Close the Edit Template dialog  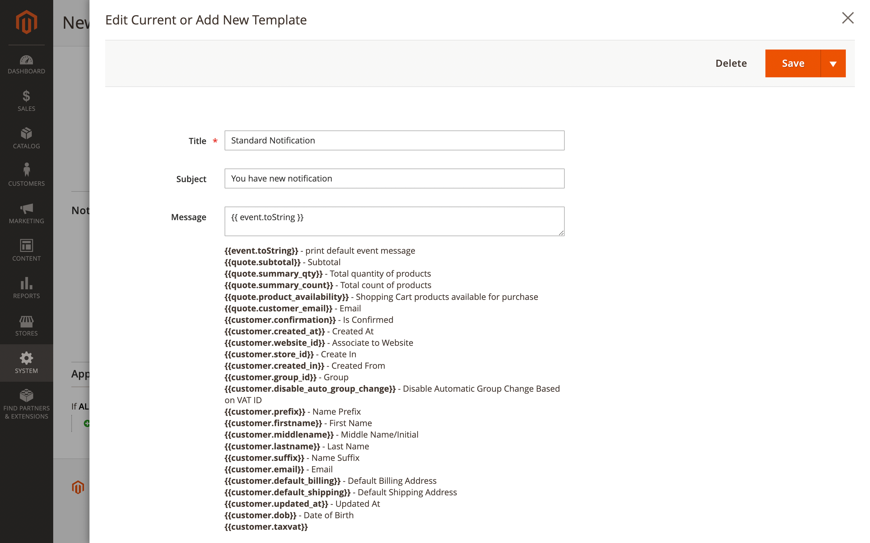(848, 18)
